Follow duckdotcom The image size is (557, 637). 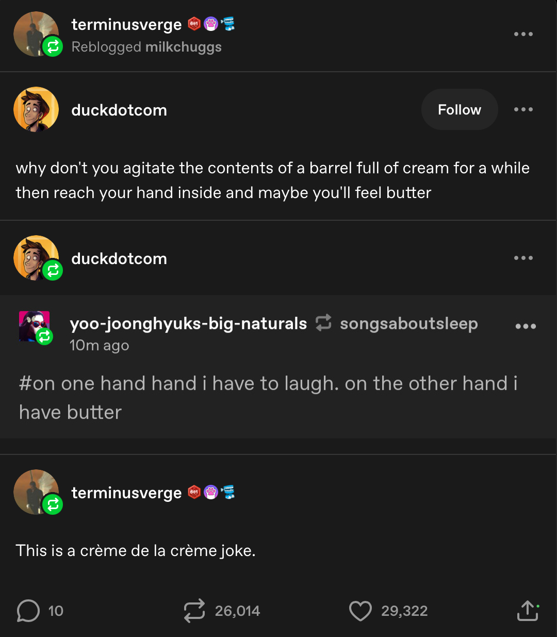click(x=459, y=109)
